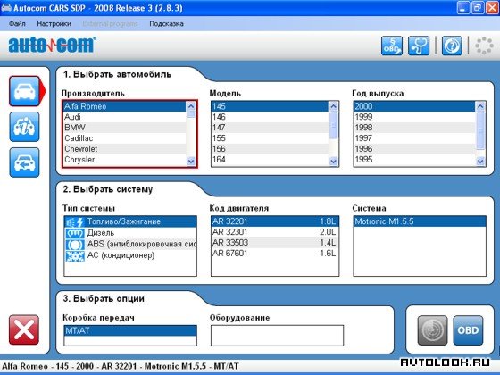This screenshot has width=500, height=375.
Task: Select Audi in manufacturer list
Action: coord(125,117)
